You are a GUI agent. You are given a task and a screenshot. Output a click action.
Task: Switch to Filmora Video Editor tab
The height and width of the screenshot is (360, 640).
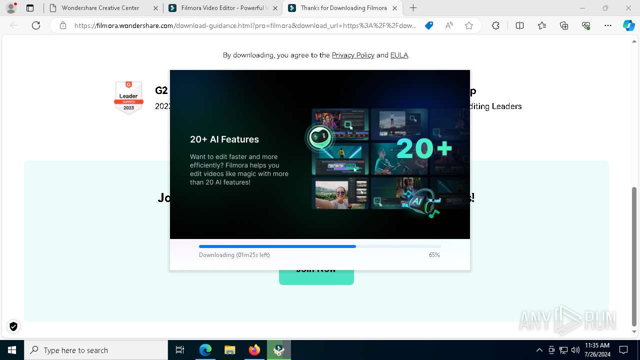222,8
